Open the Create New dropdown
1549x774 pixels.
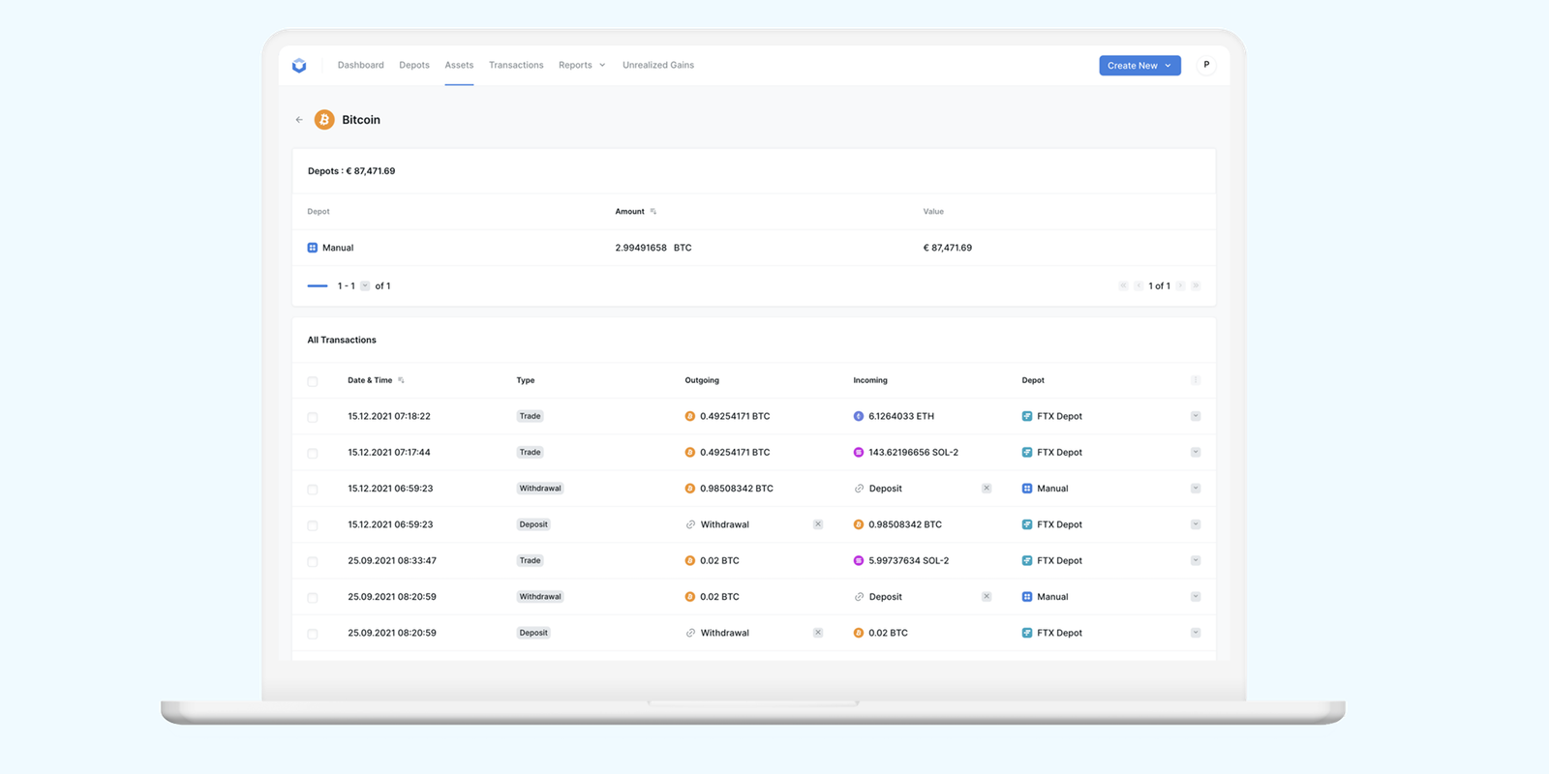(1139, 66)
